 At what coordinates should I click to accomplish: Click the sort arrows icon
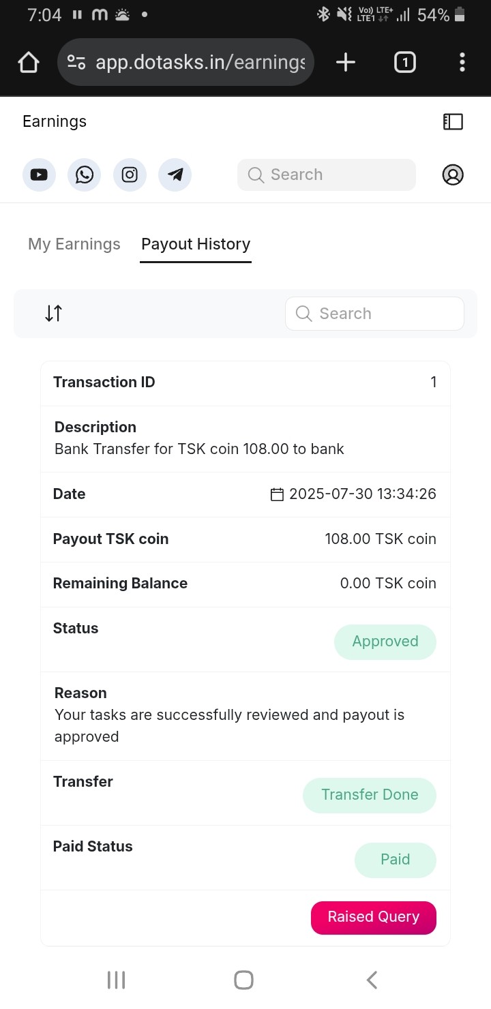54,314
